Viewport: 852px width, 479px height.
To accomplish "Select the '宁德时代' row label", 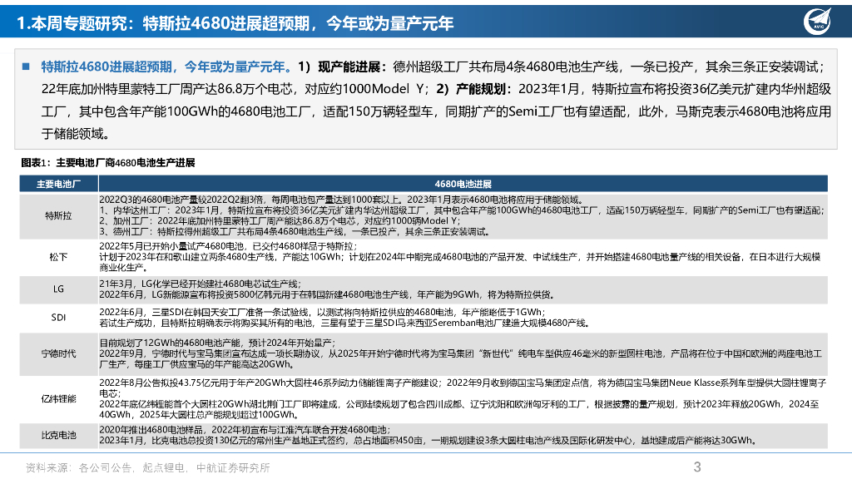I will tap(59, 353).
